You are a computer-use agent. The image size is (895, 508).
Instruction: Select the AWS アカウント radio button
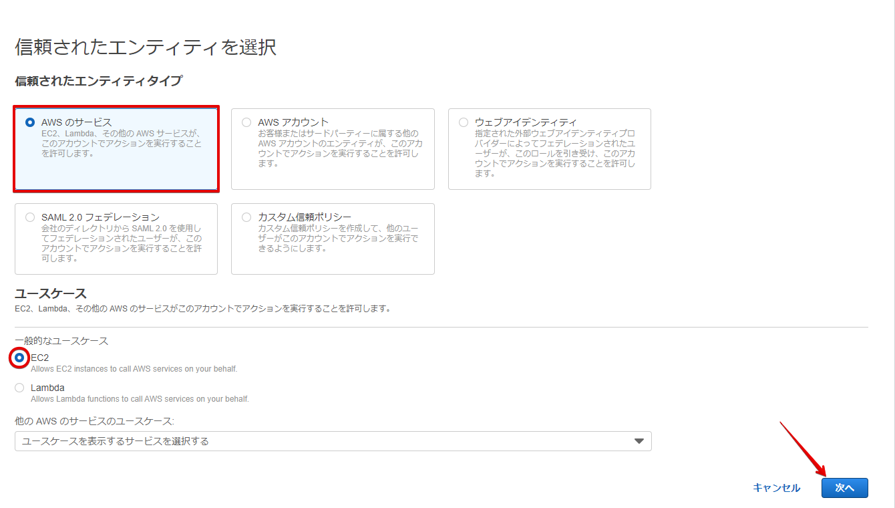coord(246,122)
